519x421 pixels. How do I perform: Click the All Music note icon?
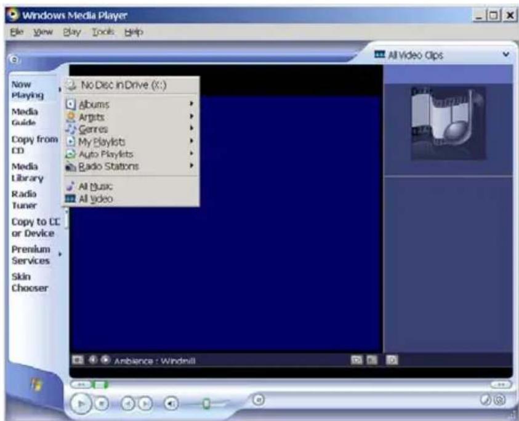click(70, 186)
